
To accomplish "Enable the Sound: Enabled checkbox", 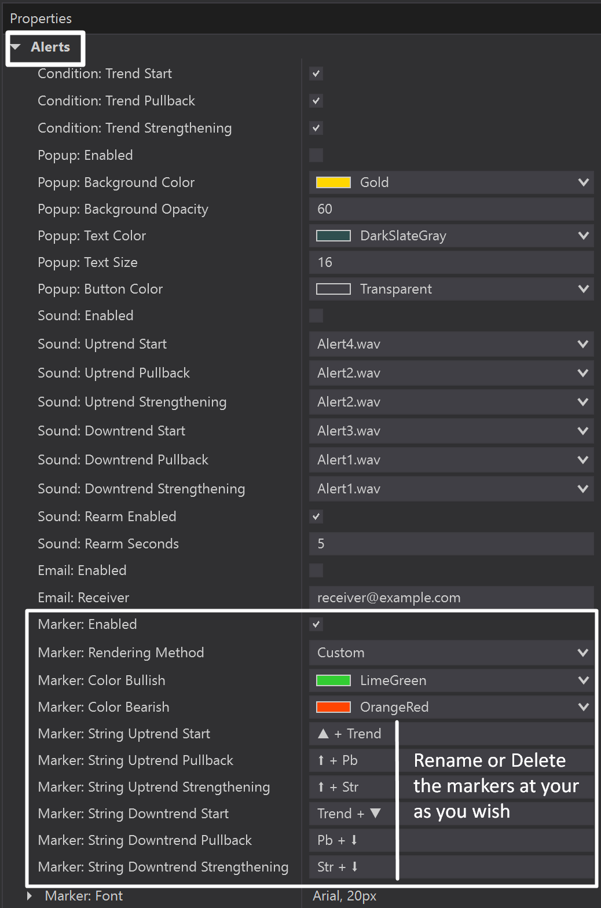I will pyautogui.click(x=316, y=316).
